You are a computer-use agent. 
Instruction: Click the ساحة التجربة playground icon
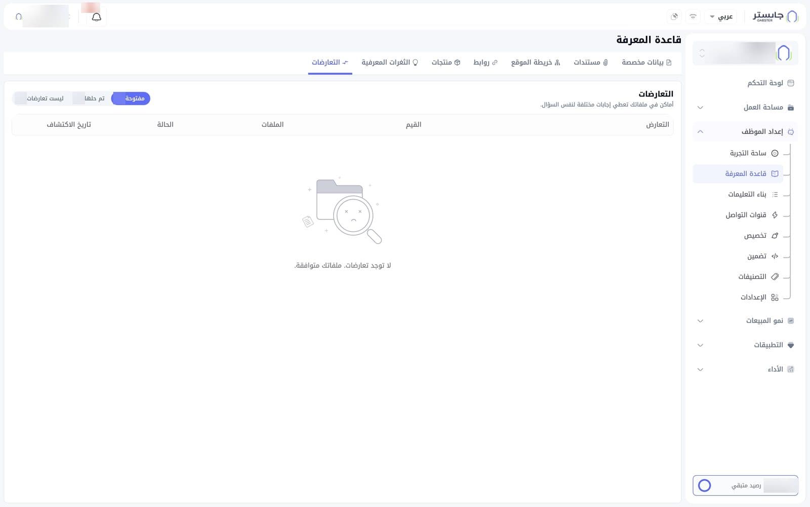pos(775,153)
